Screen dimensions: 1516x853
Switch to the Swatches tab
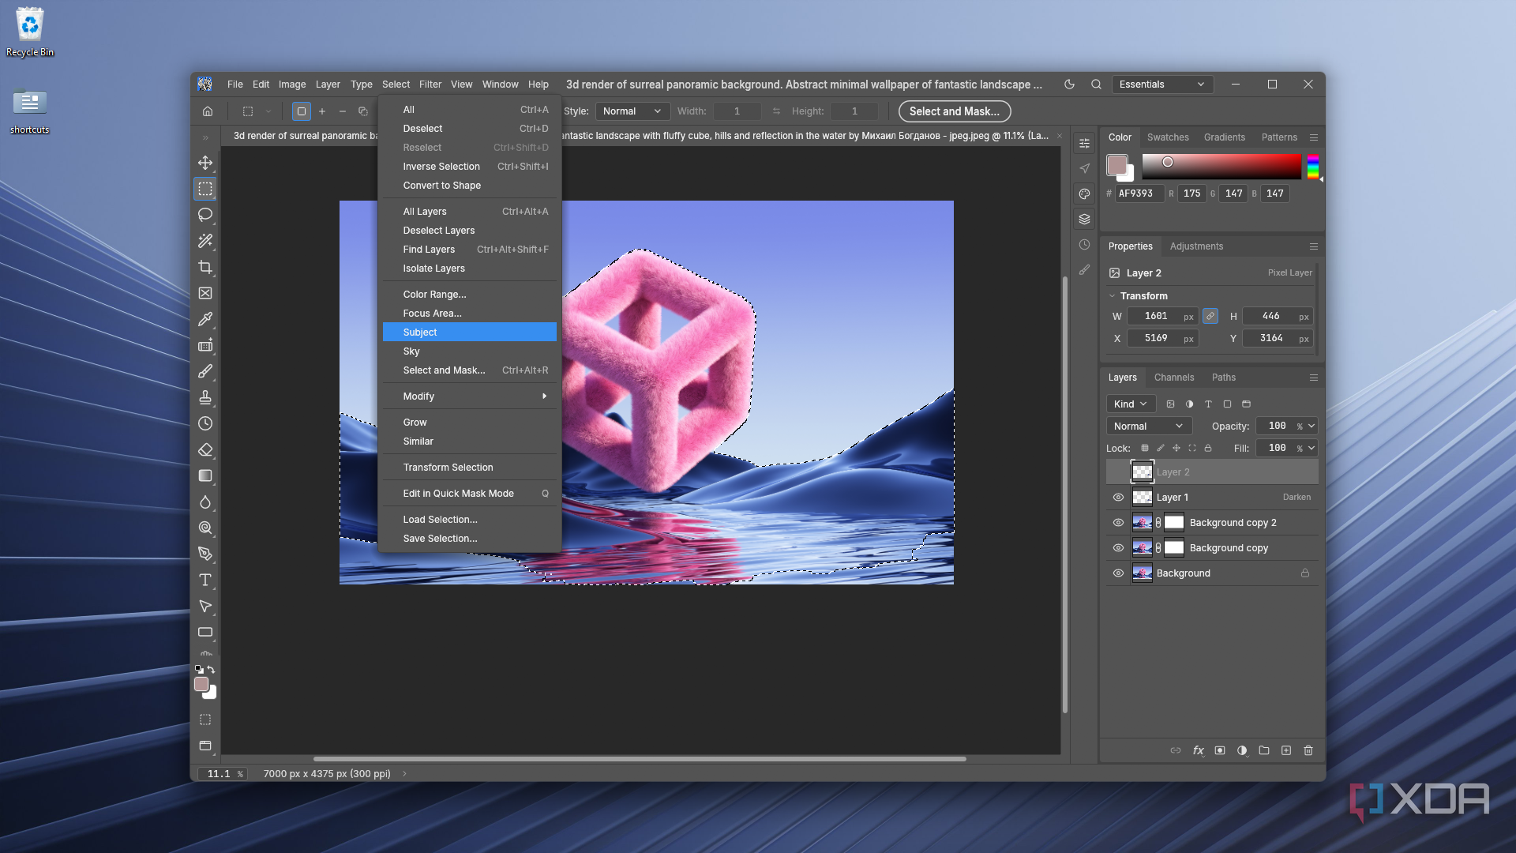(1168, 137)
